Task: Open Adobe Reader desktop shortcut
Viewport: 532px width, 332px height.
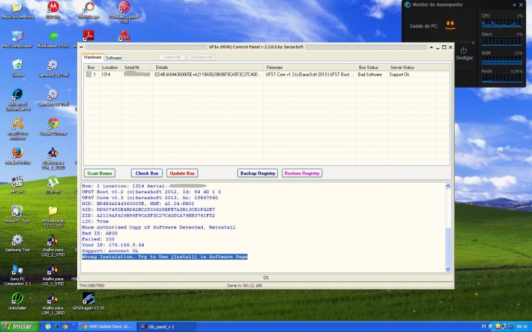Action: coord(88,36)
